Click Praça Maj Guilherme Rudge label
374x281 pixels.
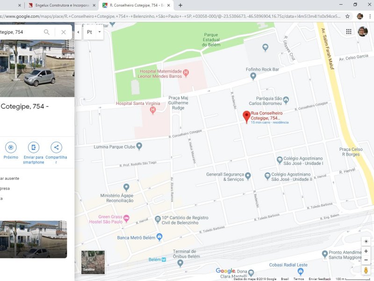[x=178, y=103]
